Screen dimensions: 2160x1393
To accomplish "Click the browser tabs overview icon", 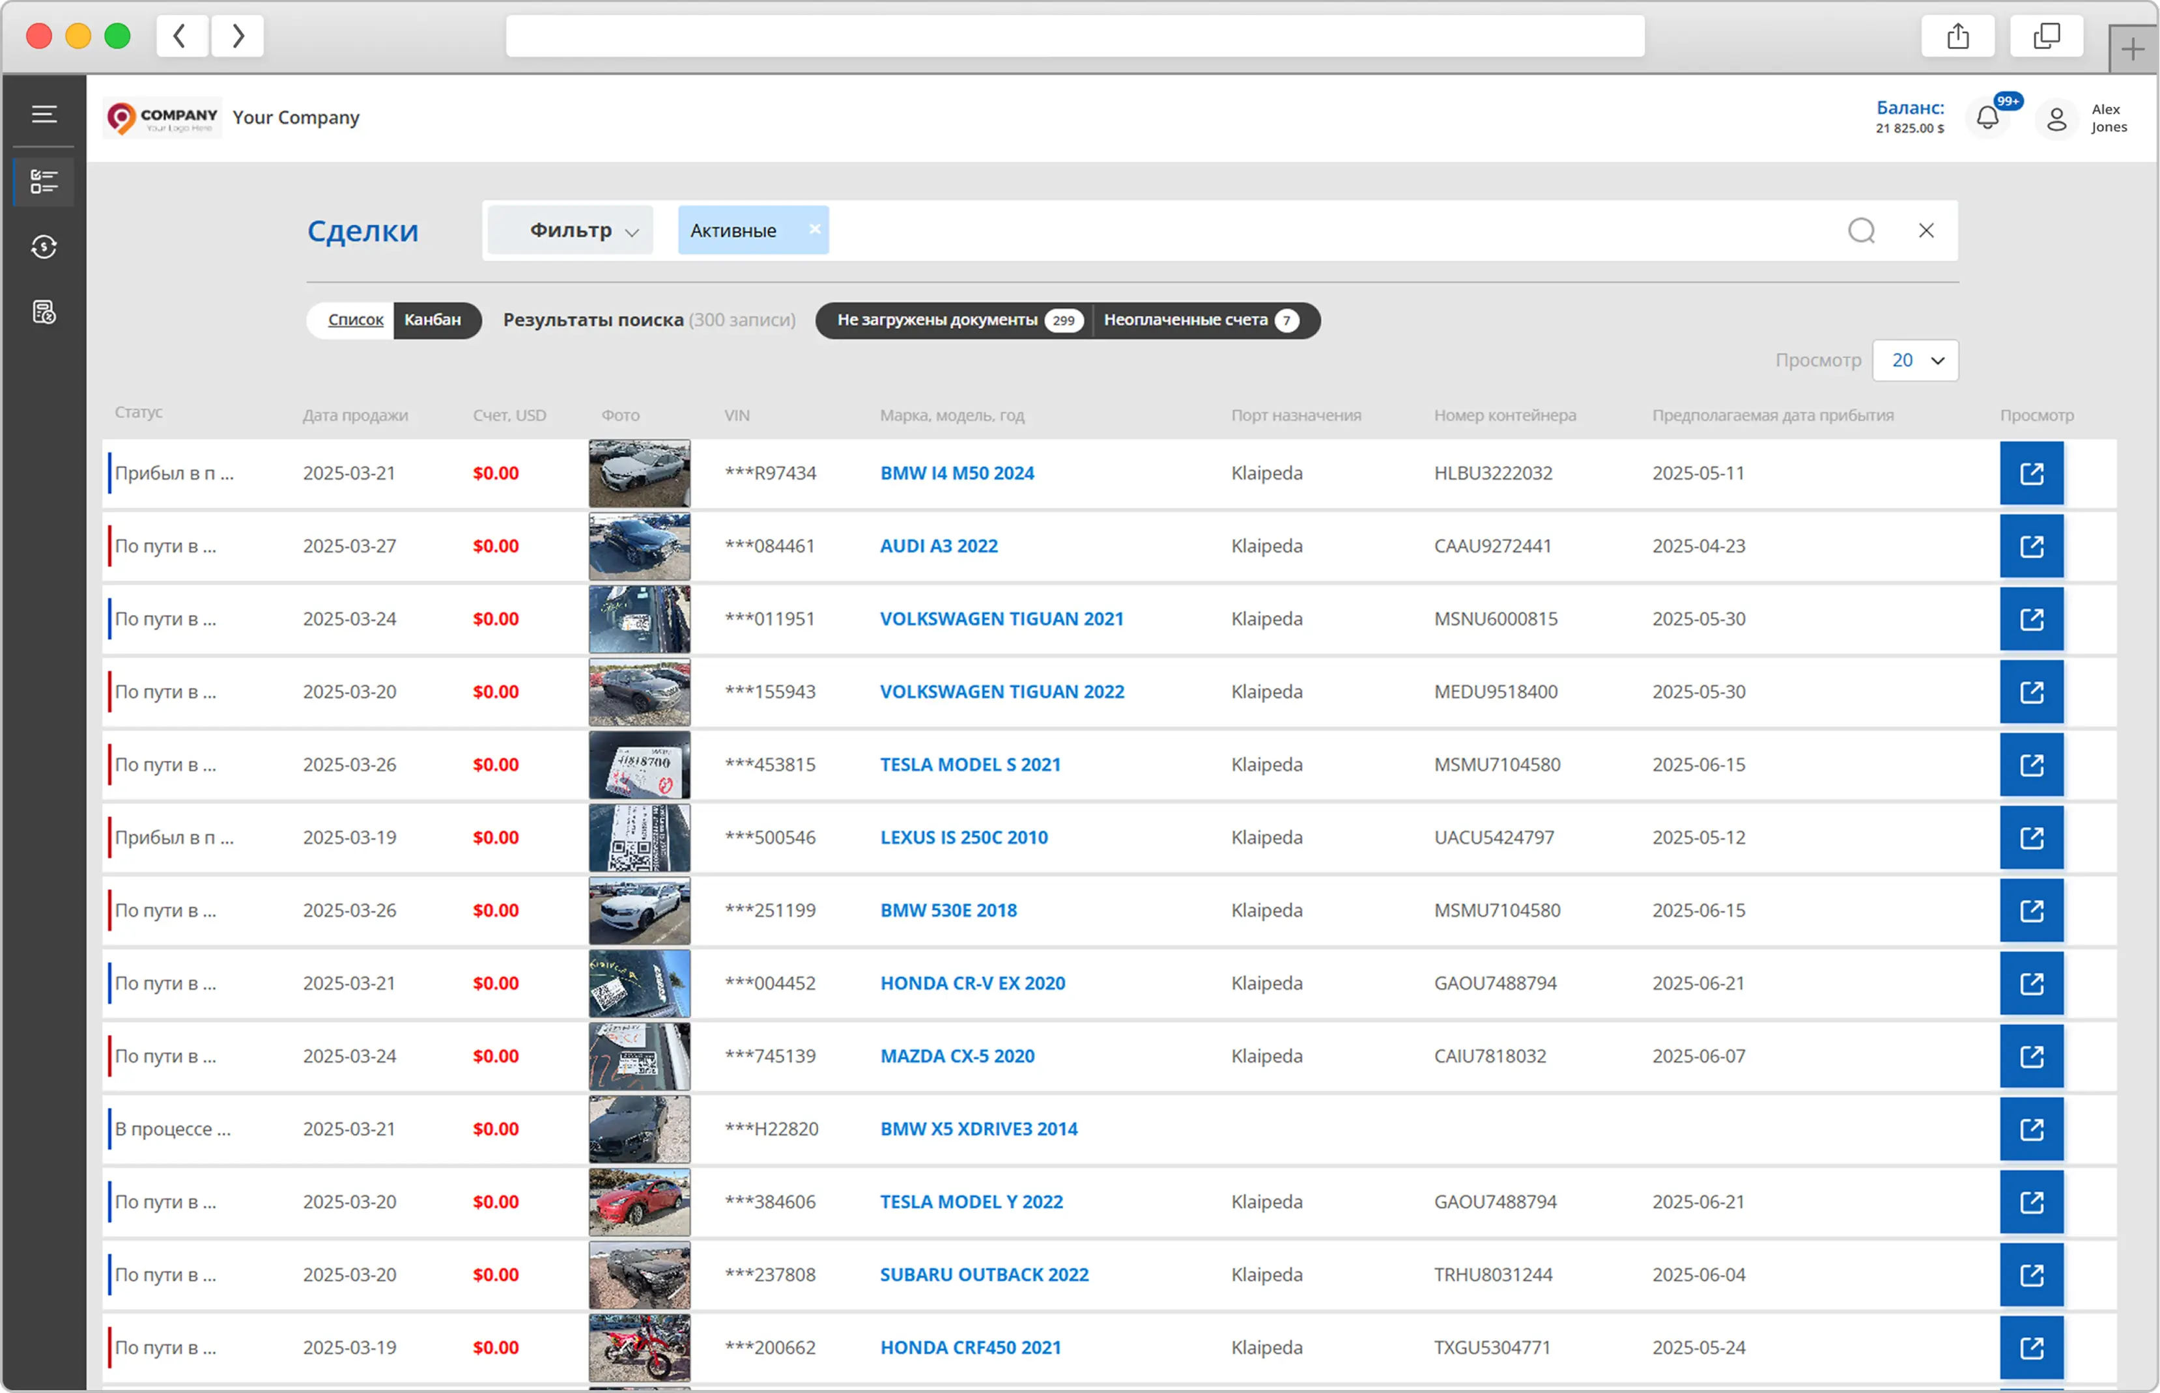I will 2046,36.
